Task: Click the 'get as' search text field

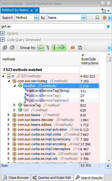Action: 53,27
